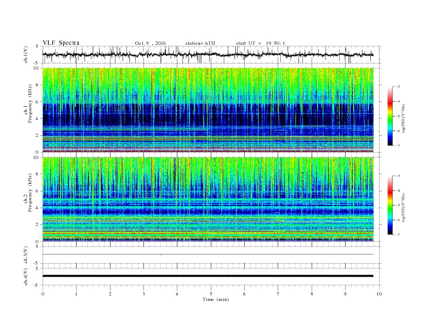Click the "4" minute tick on time axis

177,294
